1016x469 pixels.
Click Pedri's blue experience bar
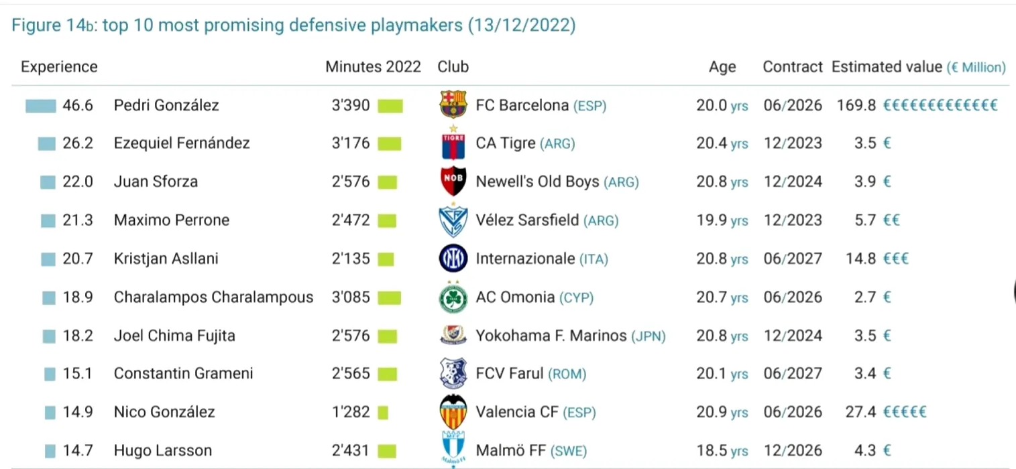(x=40, y=106)
